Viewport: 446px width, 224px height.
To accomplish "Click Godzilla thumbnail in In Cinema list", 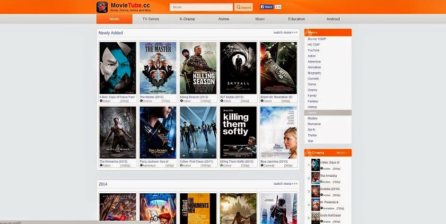I will pyautogui.click(x=315, y=191).
